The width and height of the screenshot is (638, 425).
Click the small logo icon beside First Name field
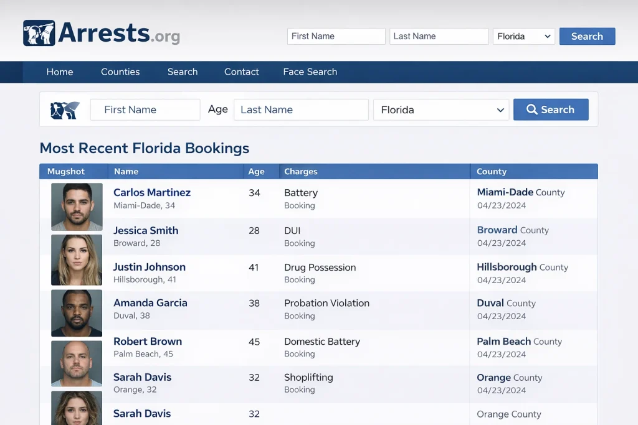(x=65, y=110)
